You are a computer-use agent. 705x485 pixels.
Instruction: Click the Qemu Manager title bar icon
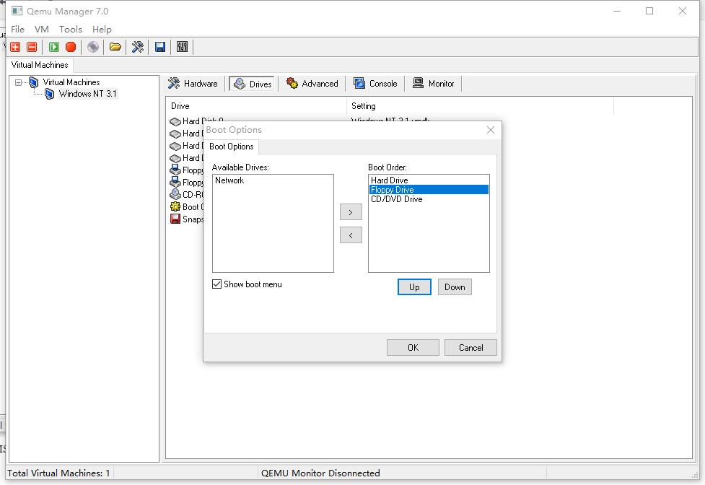click(x=17, y=11)
